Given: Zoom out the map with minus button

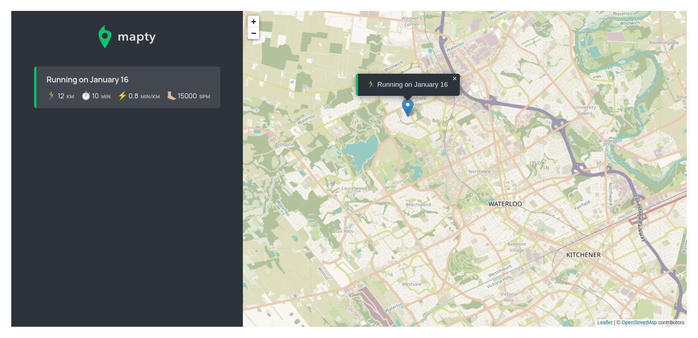Looking at the screenshot, I should [x=253, y=33].
